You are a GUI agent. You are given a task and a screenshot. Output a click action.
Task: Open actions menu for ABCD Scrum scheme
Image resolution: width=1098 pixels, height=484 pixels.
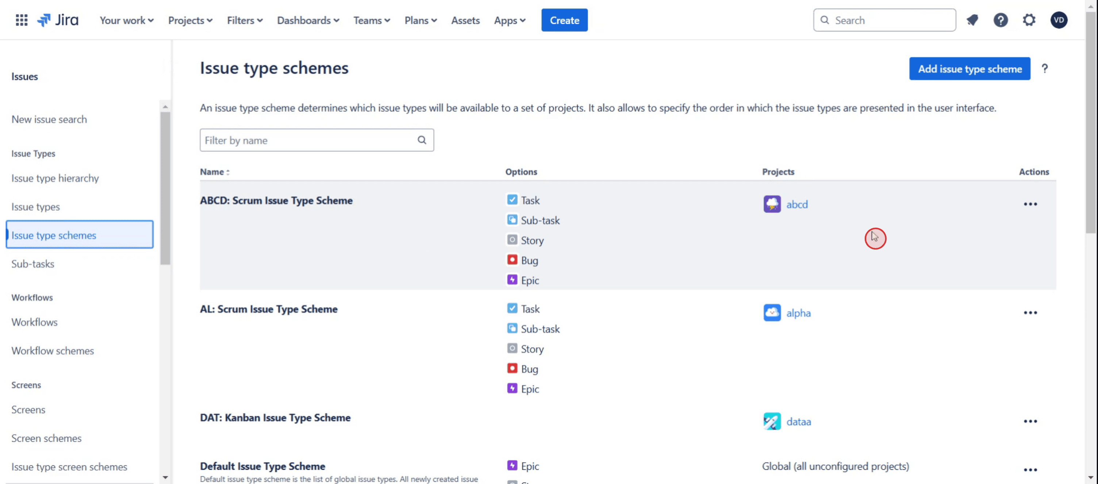click(1030, 204)
